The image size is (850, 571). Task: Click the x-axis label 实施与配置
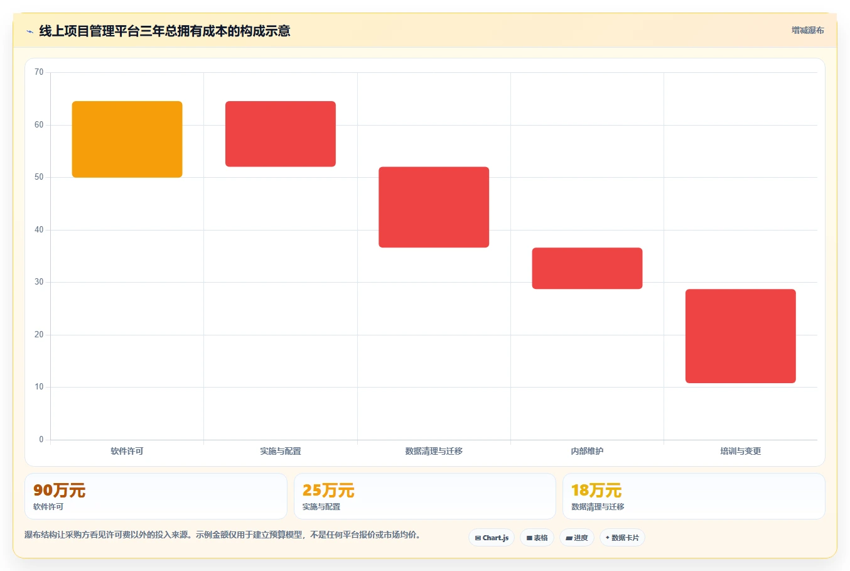click(281, 451)
